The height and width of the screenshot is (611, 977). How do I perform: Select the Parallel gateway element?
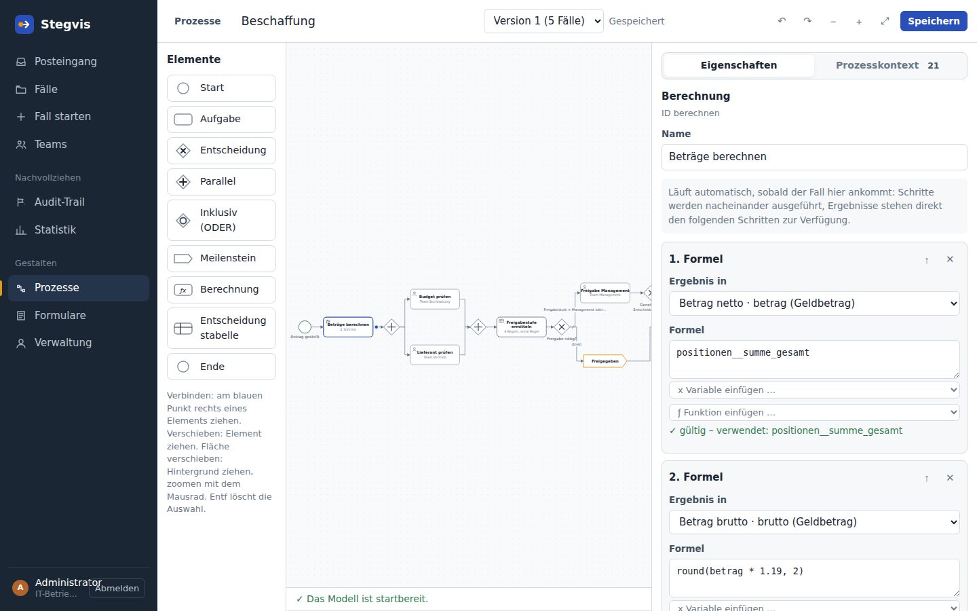[x=221, y=182]
